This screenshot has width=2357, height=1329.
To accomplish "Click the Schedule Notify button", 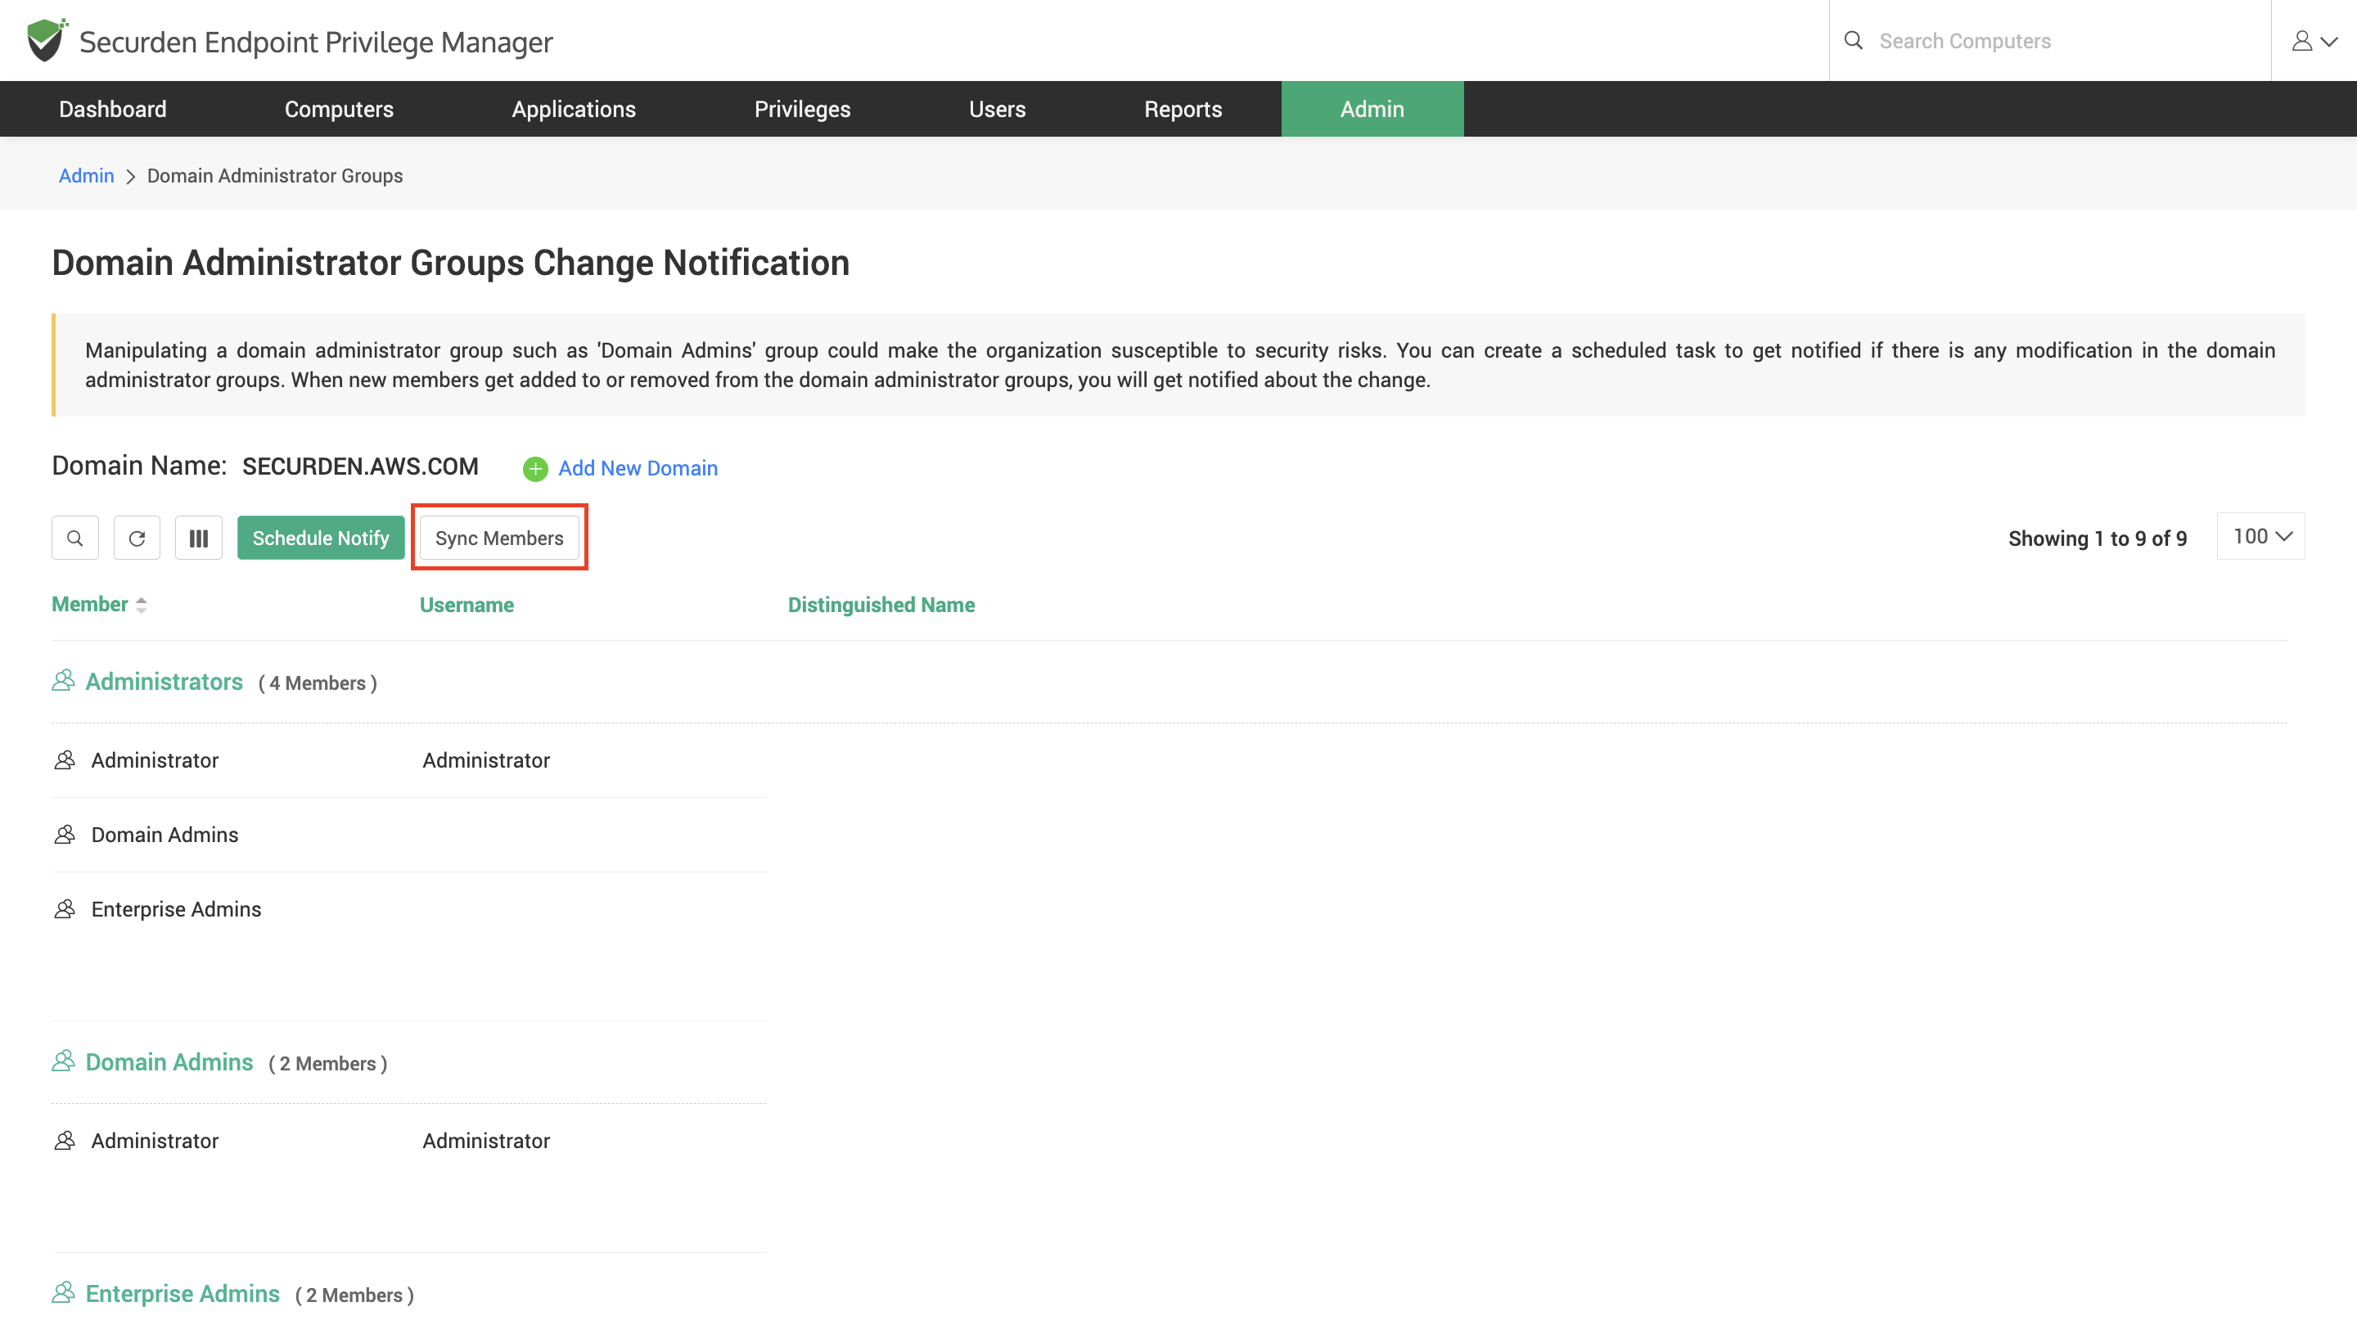I will [321, 538].
